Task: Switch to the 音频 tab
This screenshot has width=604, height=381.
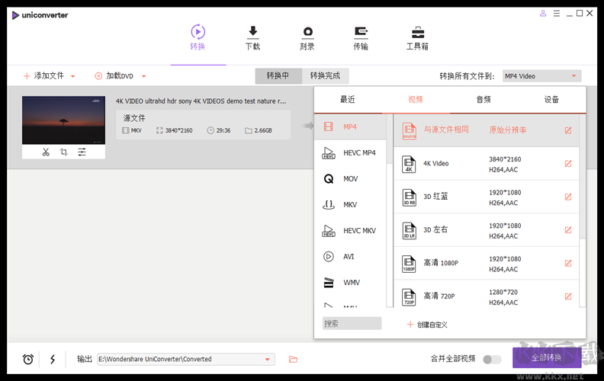Action: tap(484, 99)
